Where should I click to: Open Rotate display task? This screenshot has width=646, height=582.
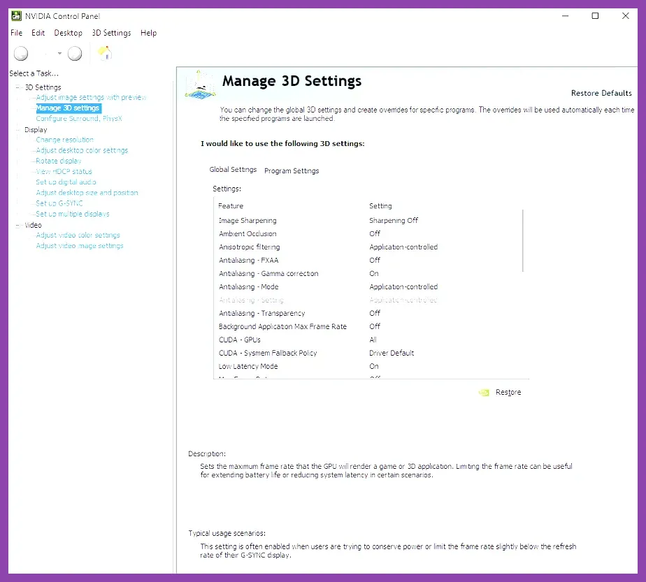[x=59, y=161]
